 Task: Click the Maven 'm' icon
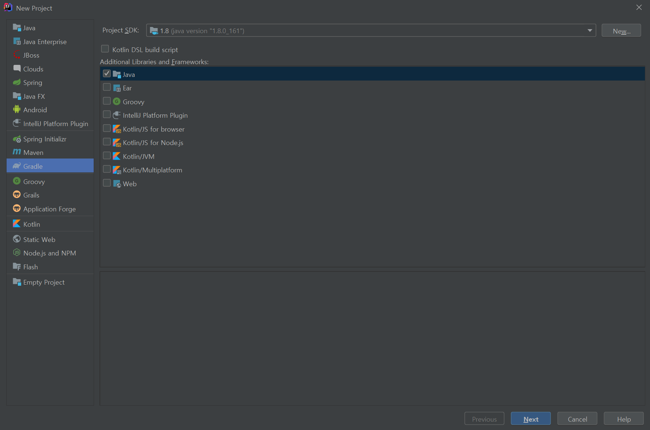17,152
